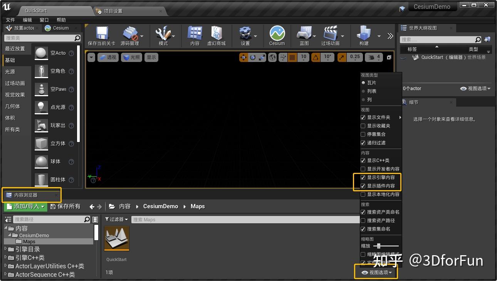497x281 pixels.
Task: Open the Window (窗口) menu
Action: click(x=44, y=20)
